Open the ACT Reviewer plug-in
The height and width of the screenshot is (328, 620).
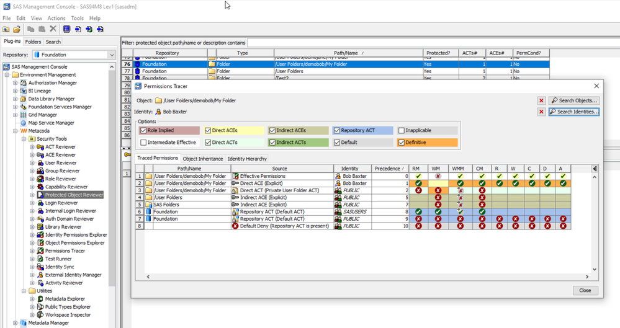point(60,147)
